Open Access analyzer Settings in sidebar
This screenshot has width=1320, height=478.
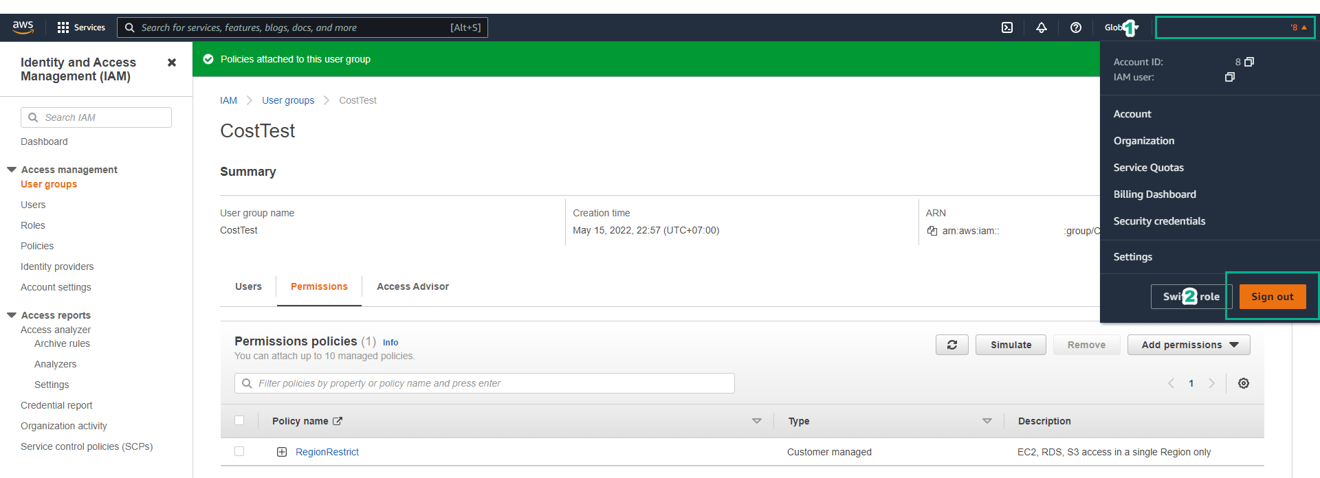click(x=52, y=385)
